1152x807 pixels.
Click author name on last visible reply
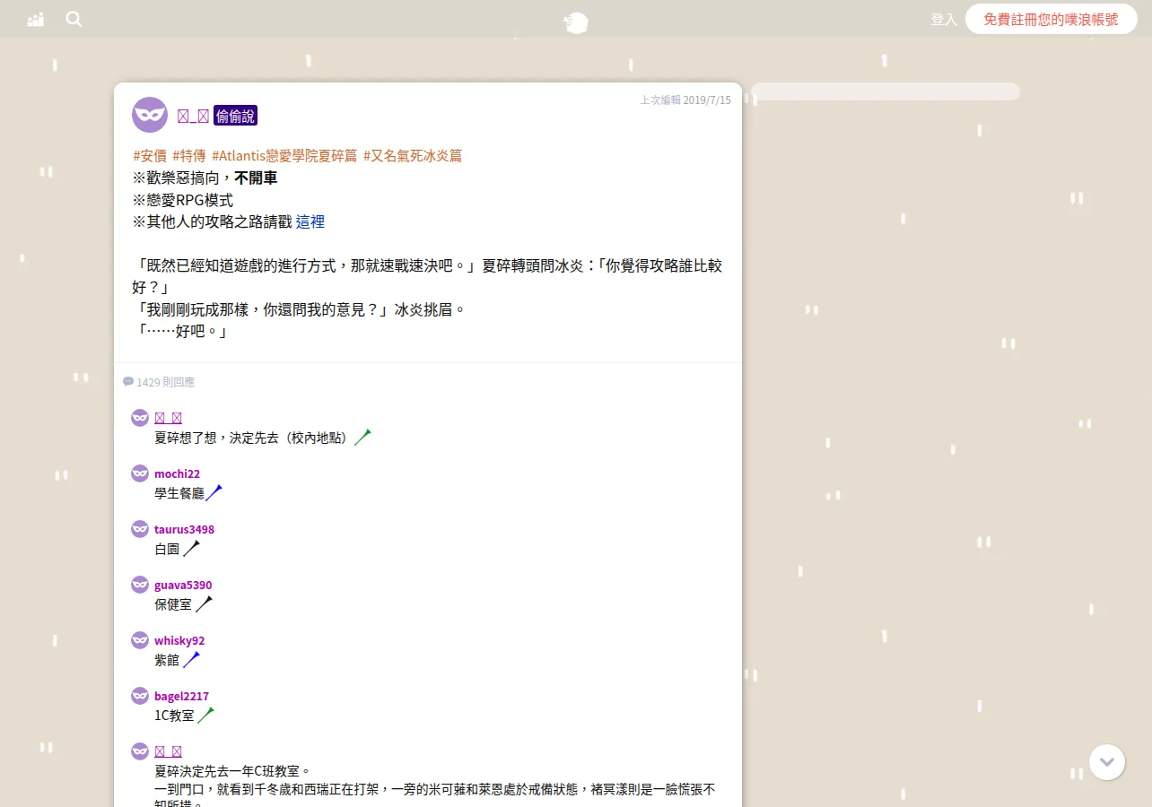tap(169, 751)
